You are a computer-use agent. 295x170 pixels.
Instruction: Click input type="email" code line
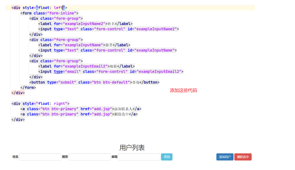pos(111,72)
